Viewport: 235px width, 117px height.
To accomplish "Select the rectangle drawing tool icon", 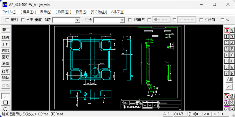I will pyautogui.click(x=6, y=102).
